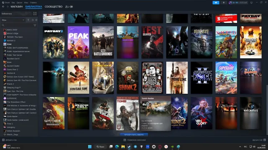Open the PUBG BATTLEGROUNDS cover
The image size is (268, 150).
click(103, 42)
